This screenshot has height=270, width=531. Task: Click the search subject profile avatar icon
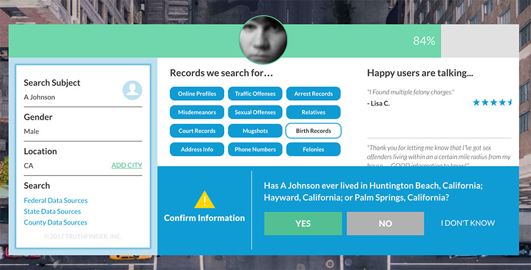pyautogui.click(x=132, y=90)
